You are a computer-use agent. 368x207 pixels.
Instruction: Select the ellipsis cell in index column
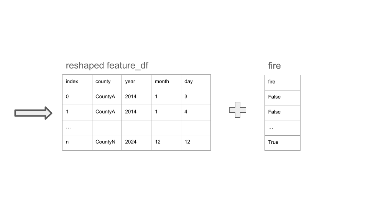tap(77, 127)
